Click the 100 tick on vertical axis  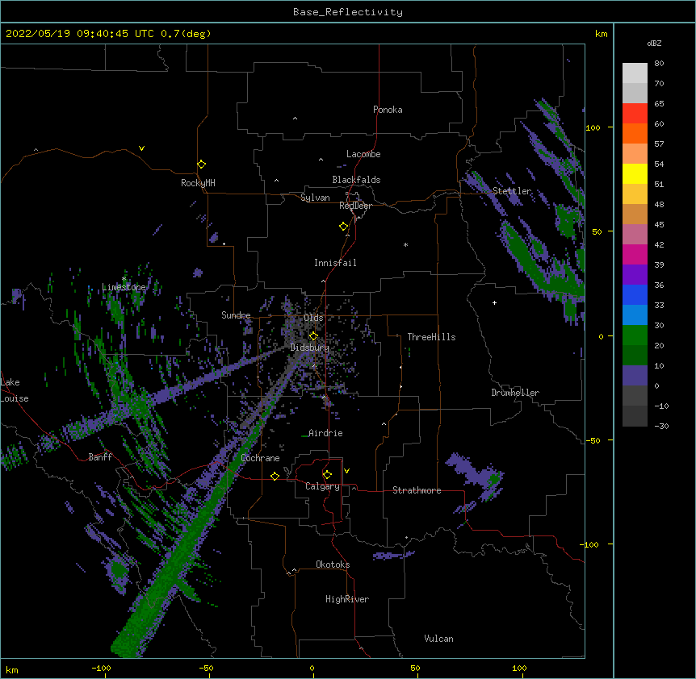[593, 127]
